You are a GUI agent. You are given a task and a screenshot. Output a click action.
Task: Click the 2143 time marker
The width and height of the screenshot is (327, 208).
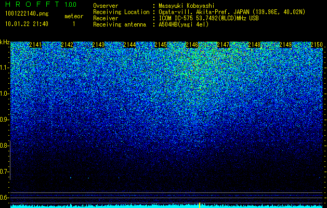click(x=98, y=45)
